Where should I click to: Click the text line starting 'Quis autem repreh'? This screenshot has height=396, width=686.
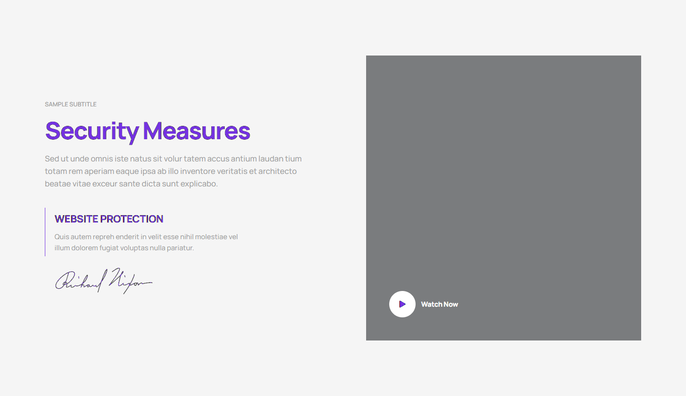tap(146, 237)
